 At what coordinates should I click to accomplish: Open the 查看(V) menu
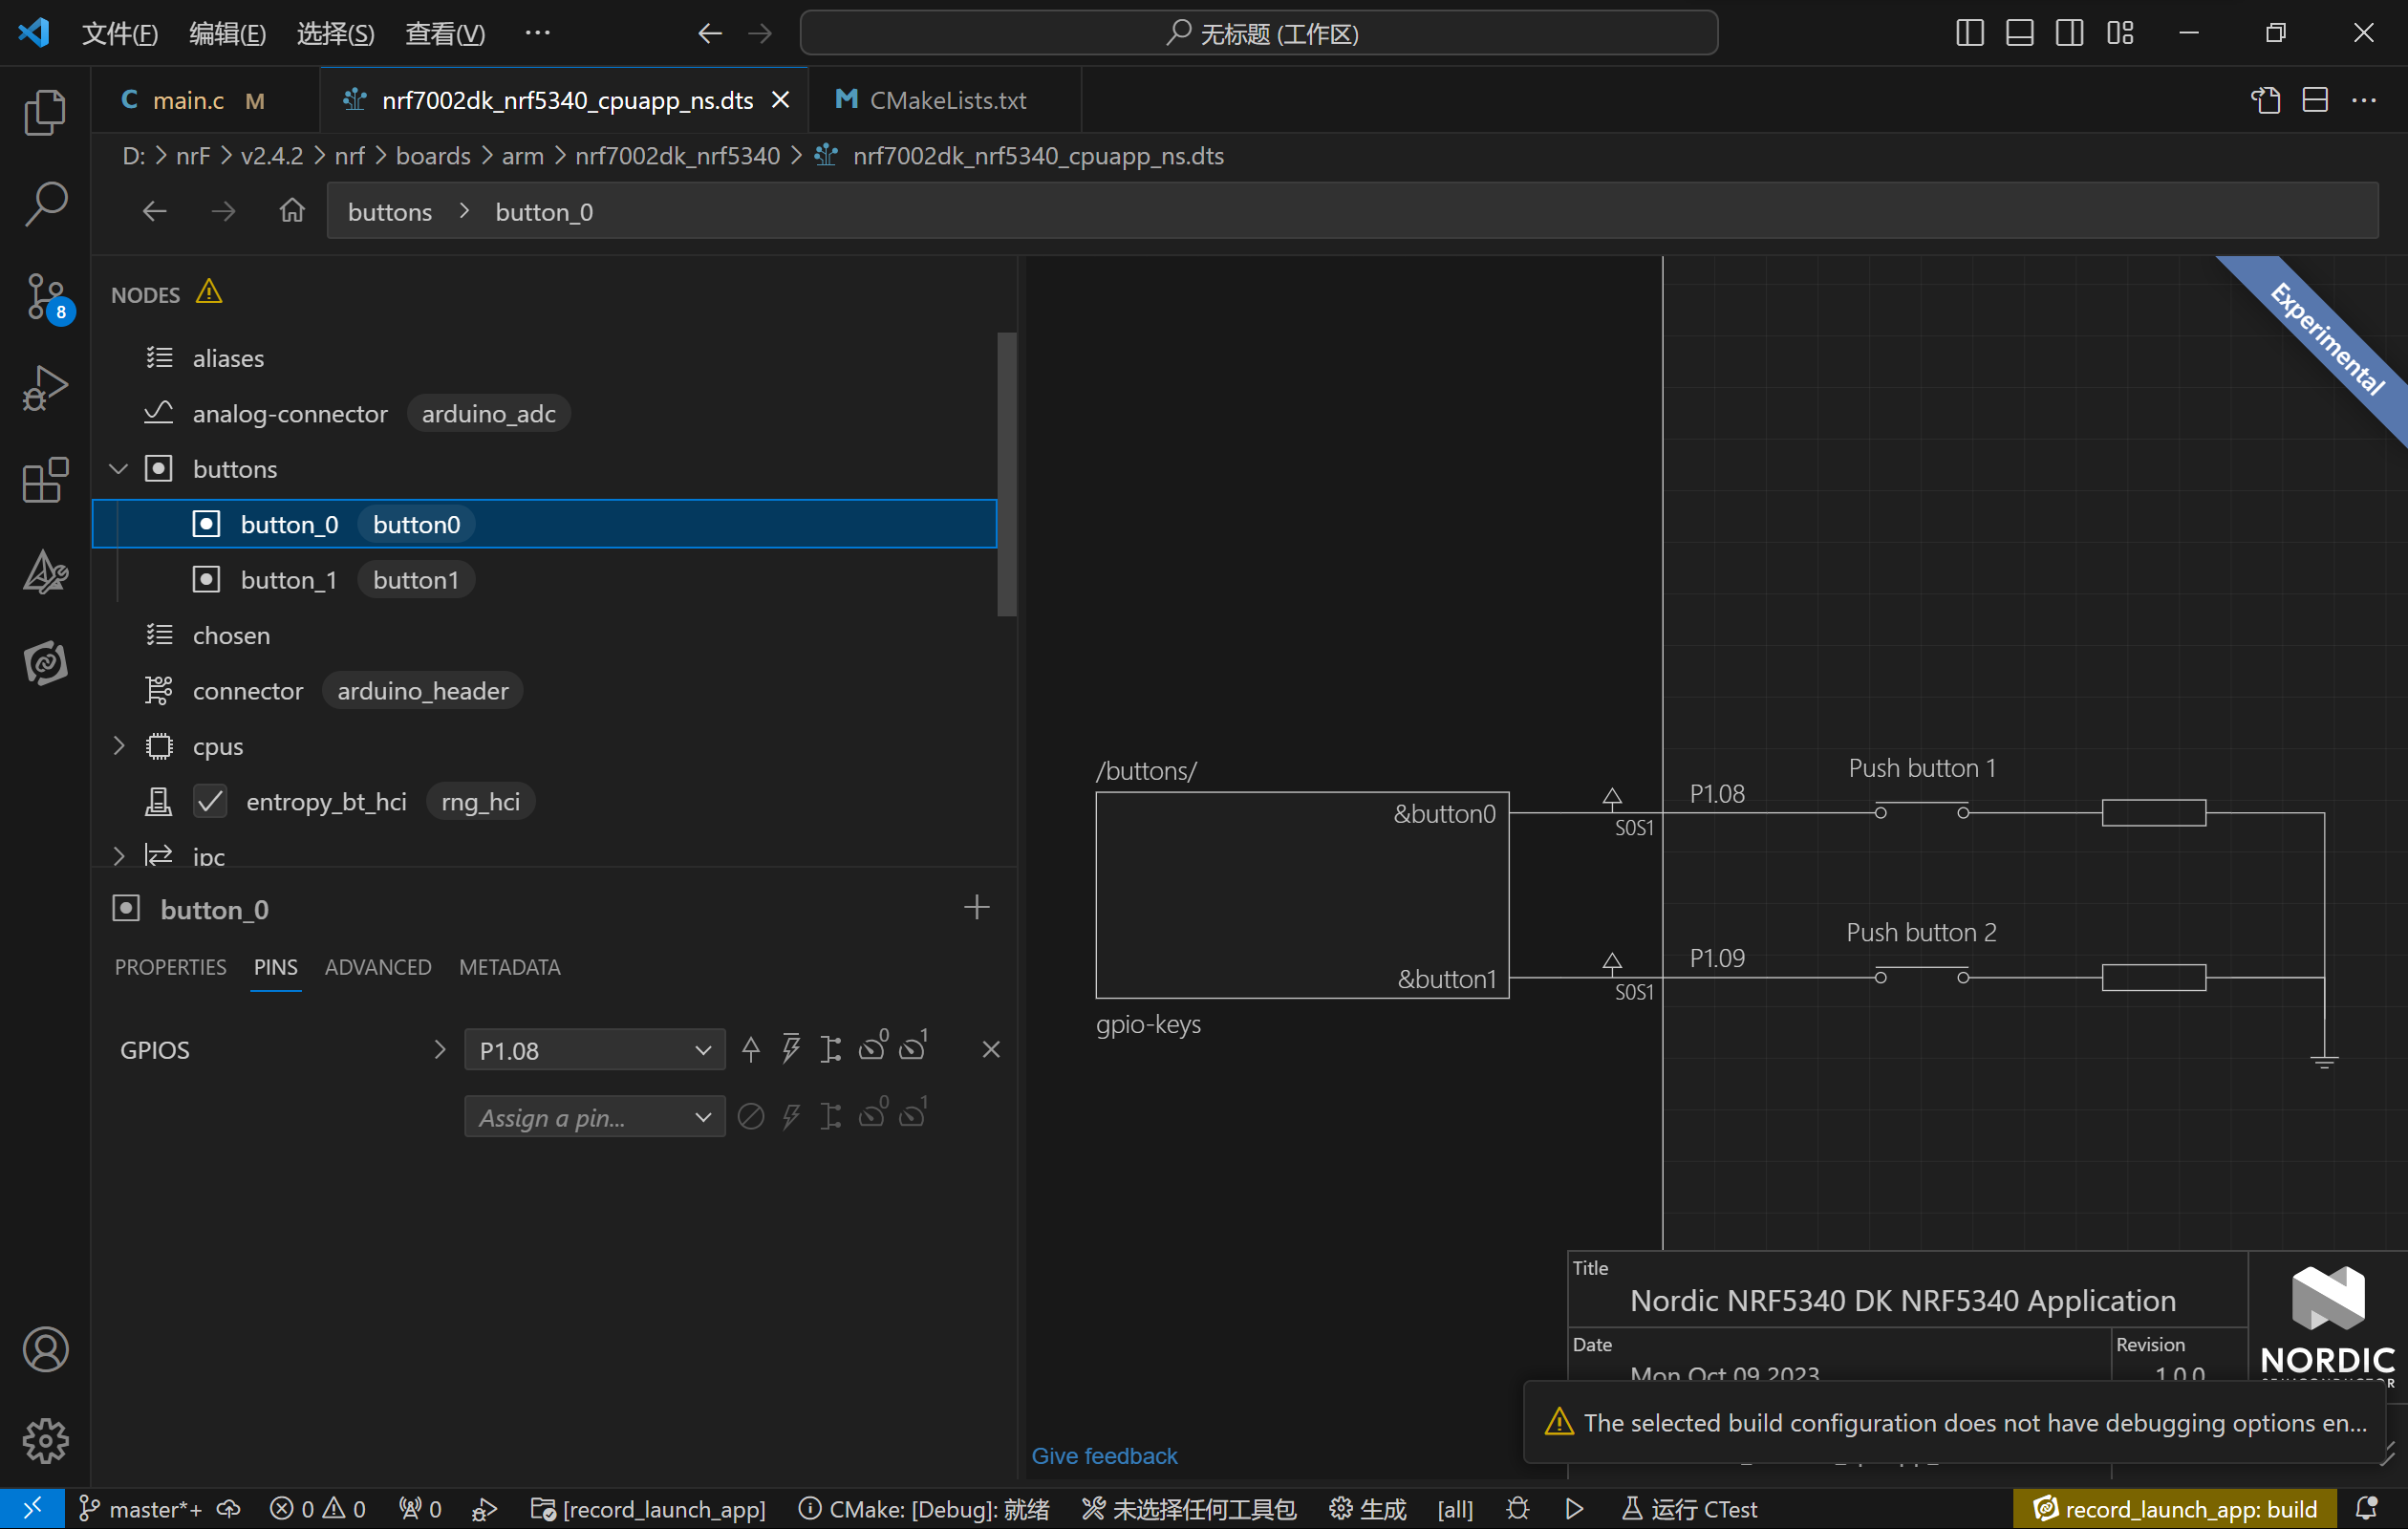coord(444,33)
